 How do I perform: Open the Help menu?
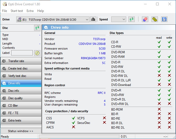[40, 11]
